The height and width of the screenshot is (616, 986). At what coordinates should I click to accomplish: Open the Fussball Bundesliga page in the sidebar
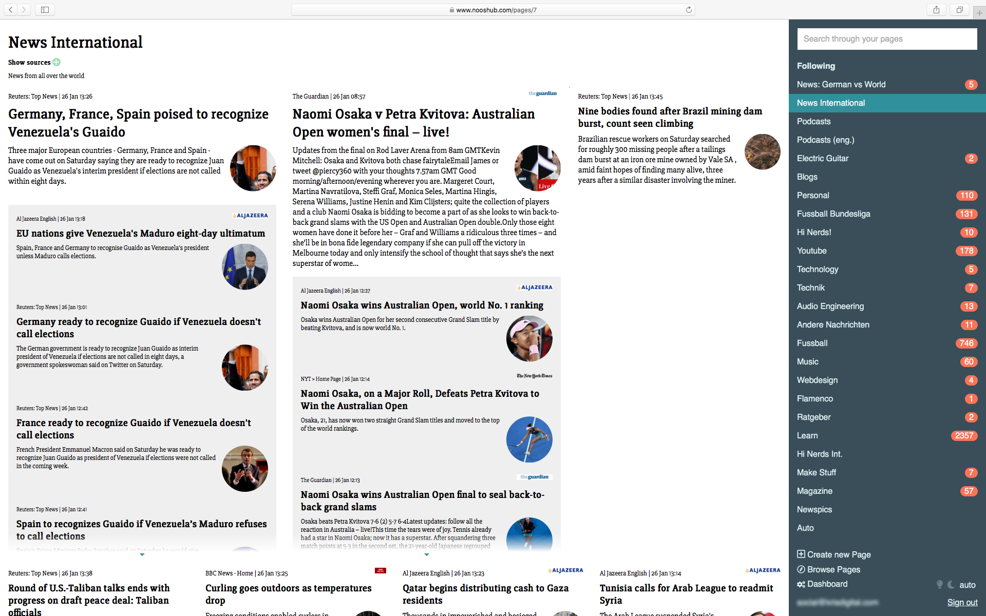tap(833, 214)
